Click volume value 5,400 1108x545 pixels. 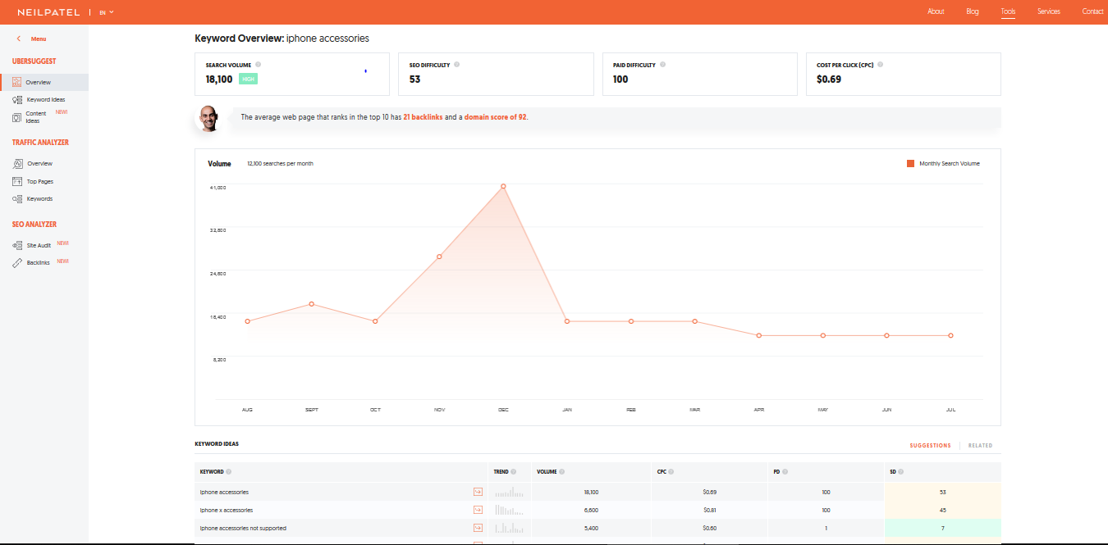click(591, 528)
